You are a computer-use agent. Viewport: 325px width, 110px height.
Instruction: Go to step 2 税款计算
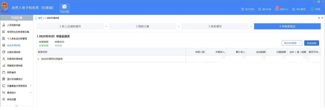pyautogui.click(x=143, y=26)
